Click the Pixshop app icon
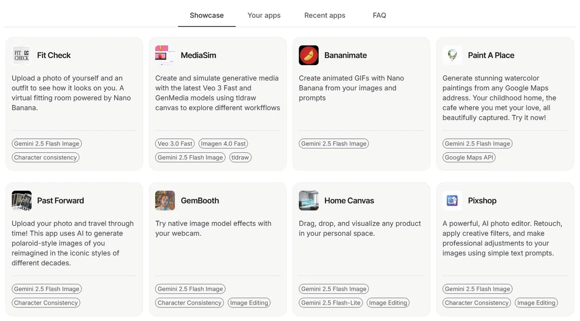Viewport: 580px width, 321px height. pyautogui.click(x=452, y=201)
